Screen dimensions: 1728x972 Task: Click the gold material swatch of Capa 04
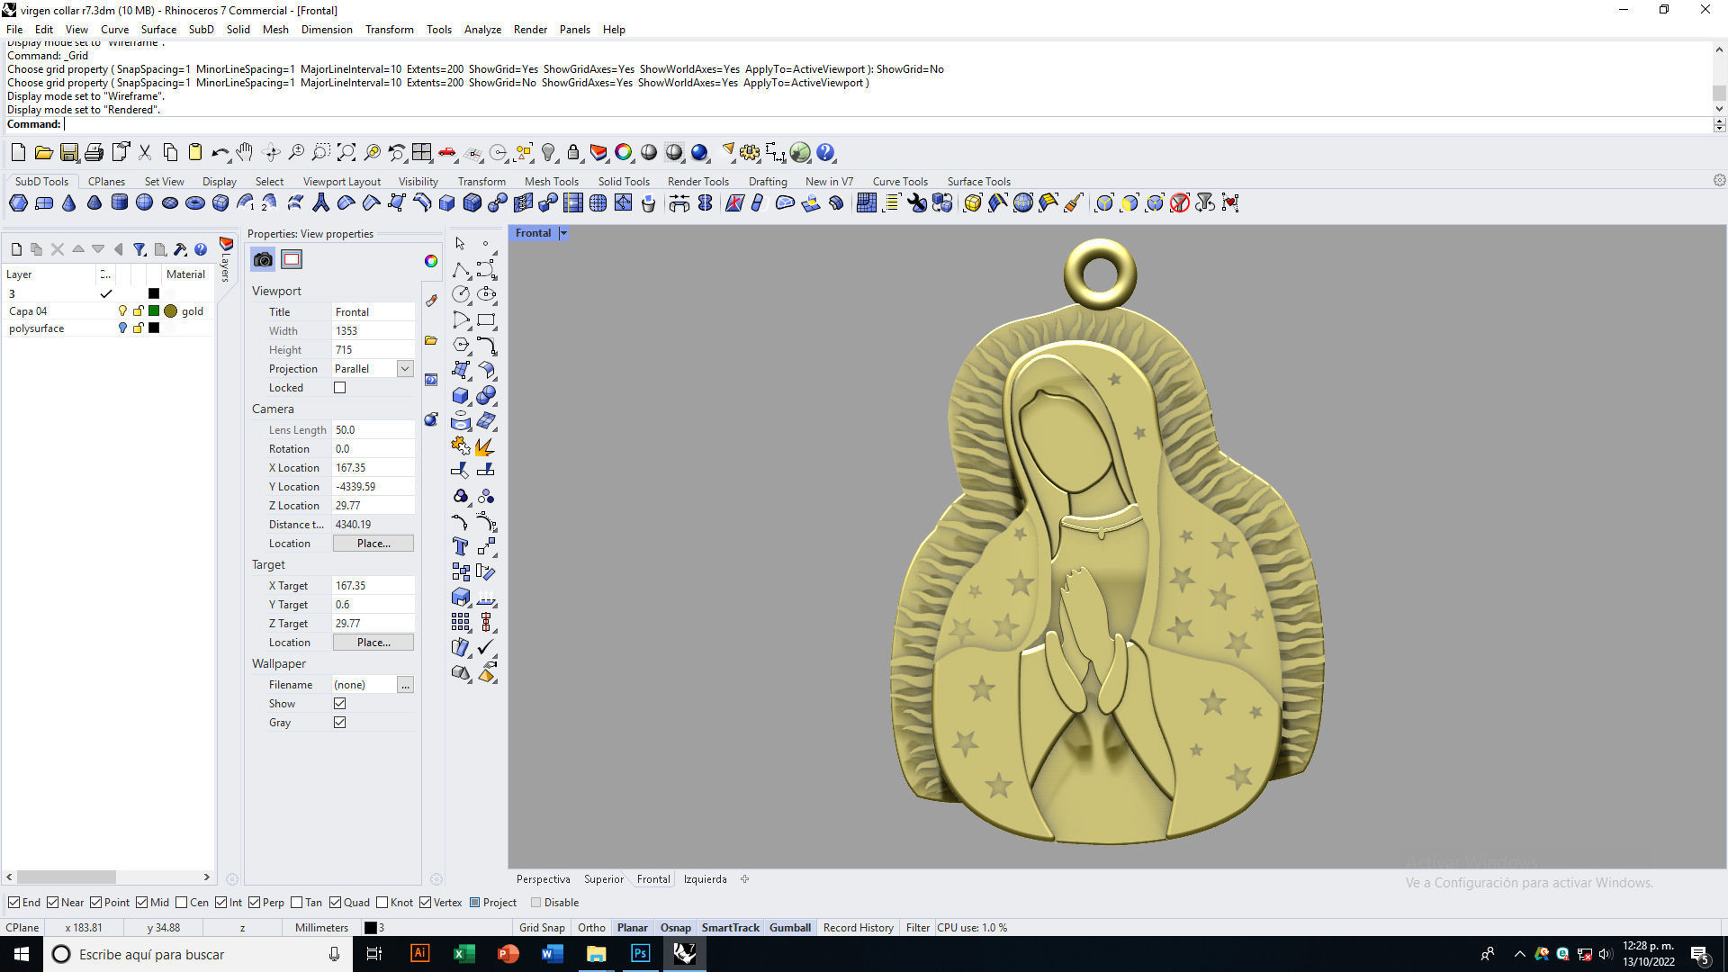point(170,311)
